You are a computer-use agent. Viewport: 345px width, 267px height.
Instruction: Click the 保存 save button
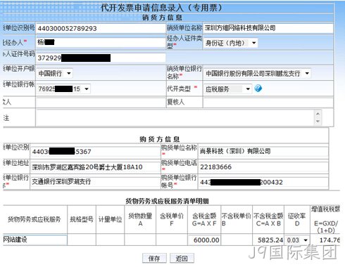click(154, 259)
